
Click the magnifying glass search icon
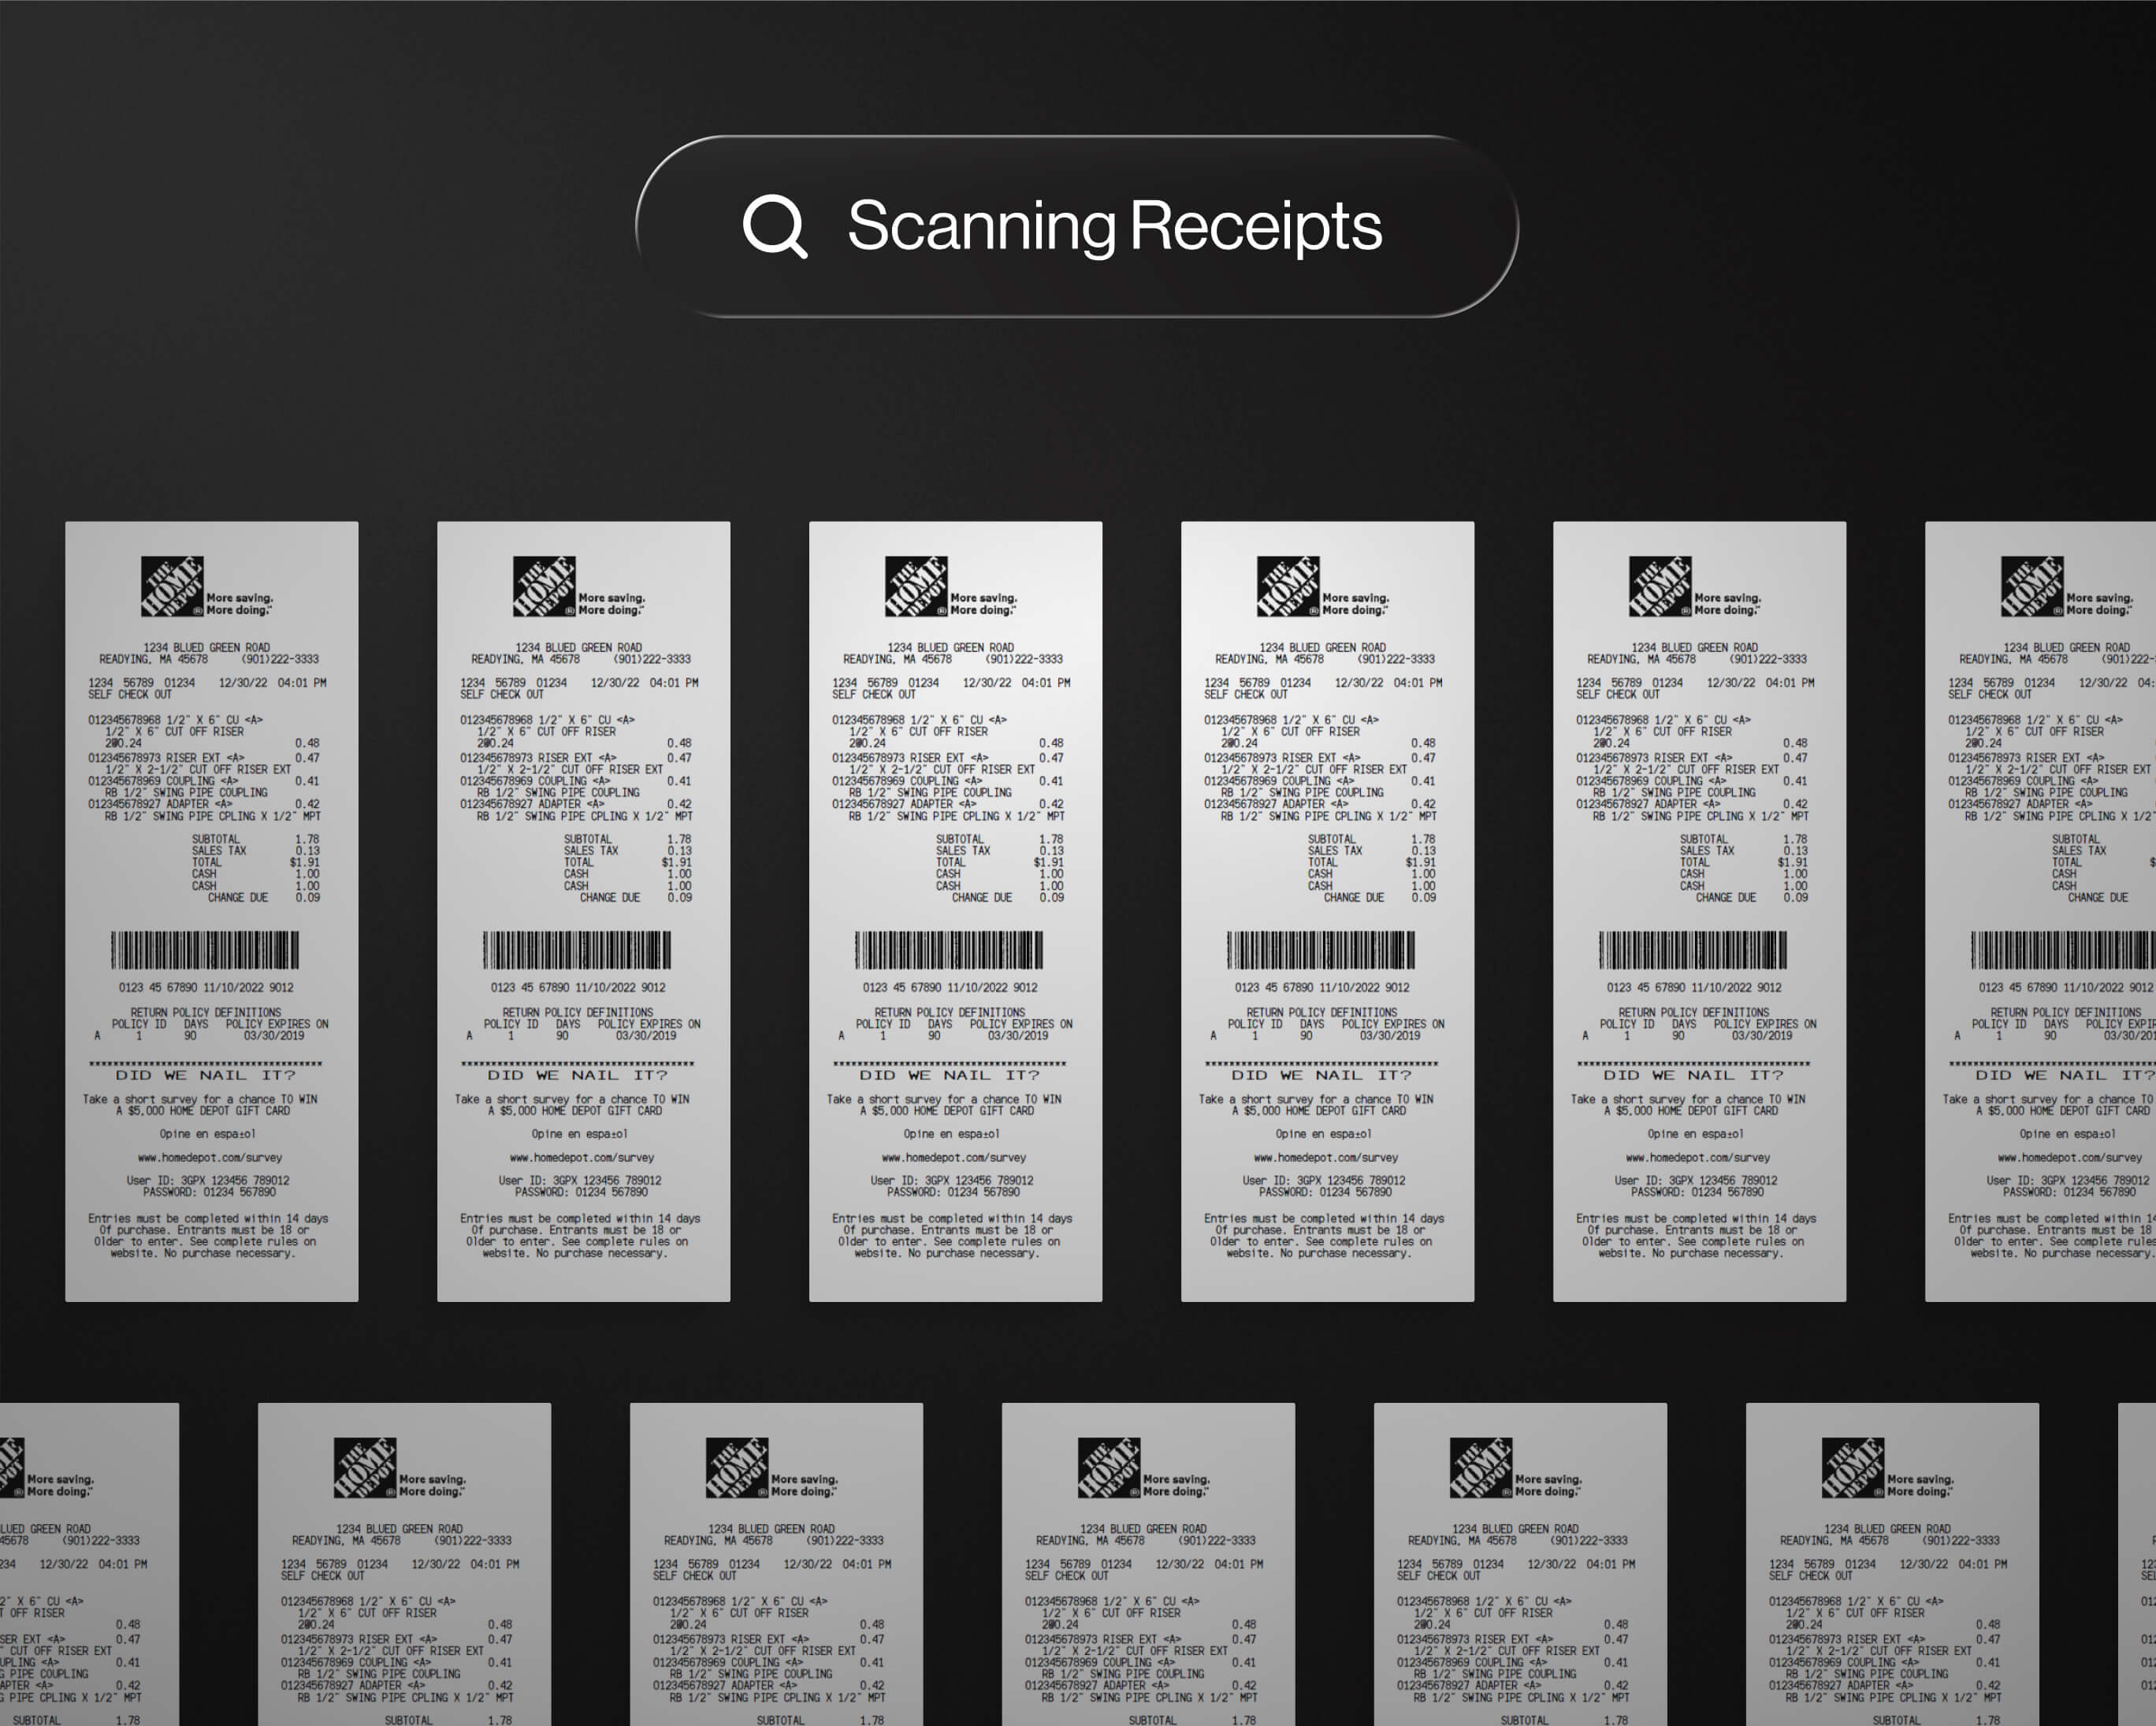(x=775, y=227)
